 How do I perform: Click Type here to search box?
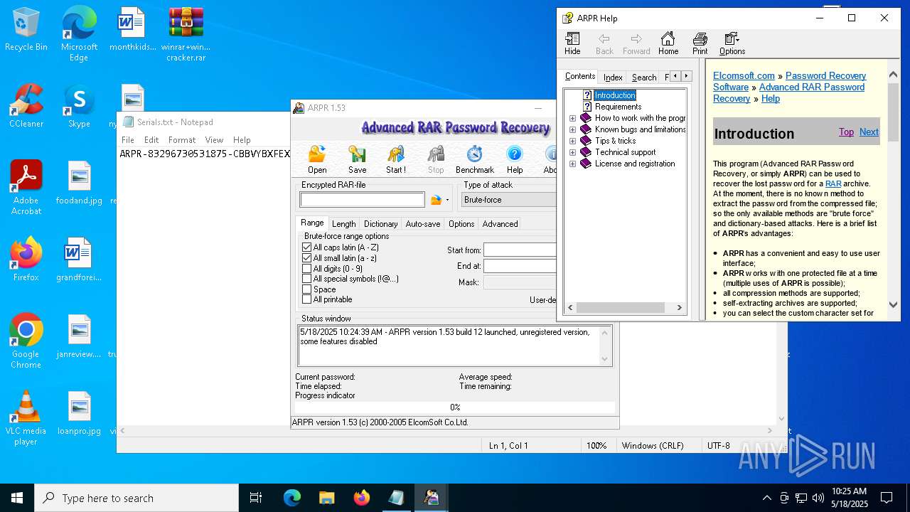136,498
